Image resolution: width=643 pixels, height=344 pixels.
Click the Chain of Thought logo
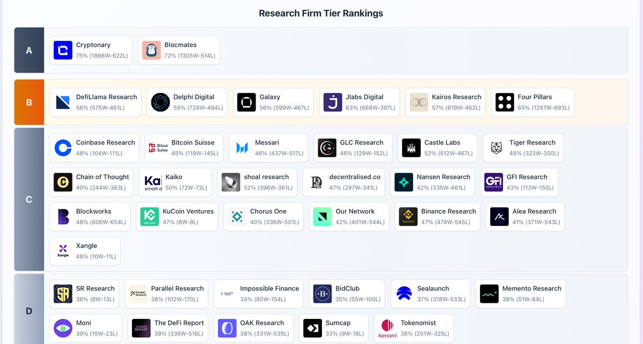(x=63, y=182)
